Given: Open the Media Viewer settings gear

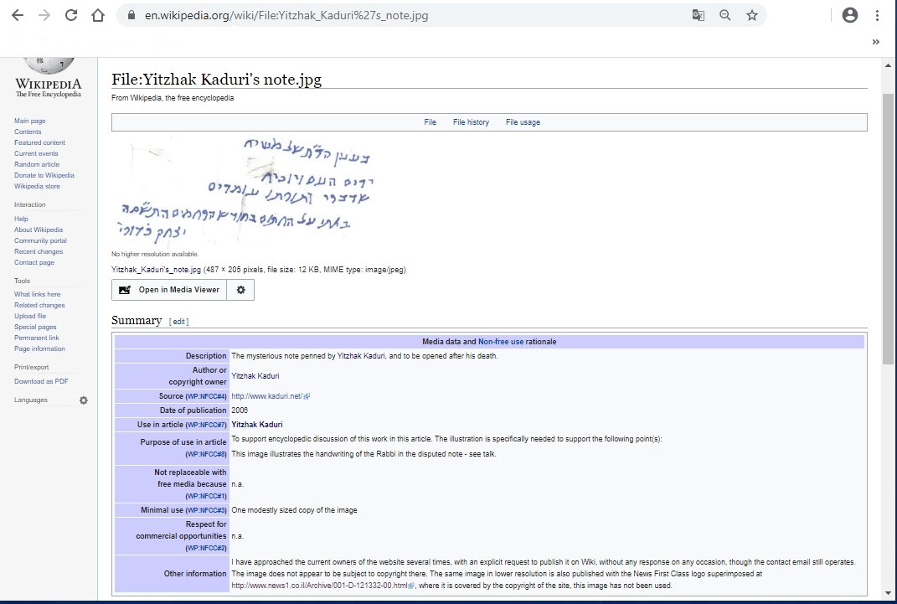Looking at the screenshot, I should tap(240, 289).
